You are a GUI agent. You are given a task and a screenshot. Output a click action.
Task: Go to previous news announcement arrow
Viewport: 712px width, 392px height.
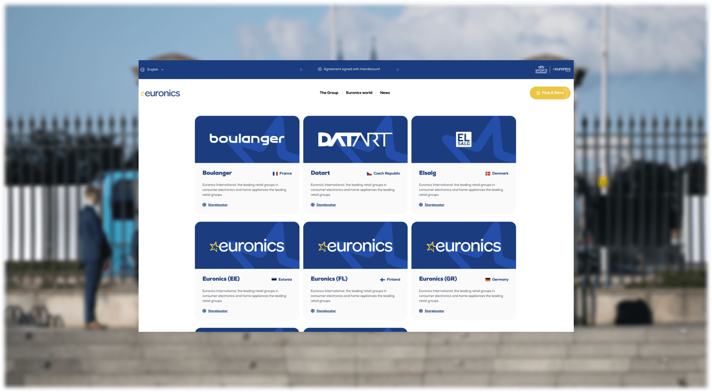pos(301,69)
